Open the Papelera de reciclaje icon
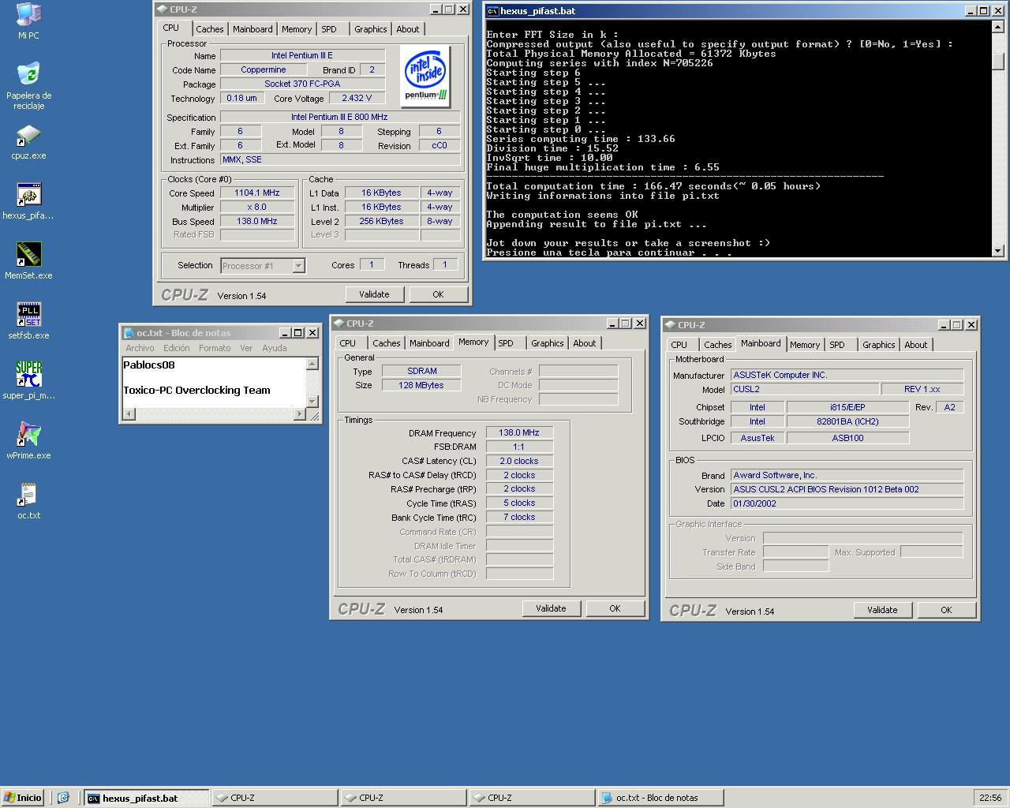Screen dimensions: 1010x808 pyautogui.click(x=28, y=74)
